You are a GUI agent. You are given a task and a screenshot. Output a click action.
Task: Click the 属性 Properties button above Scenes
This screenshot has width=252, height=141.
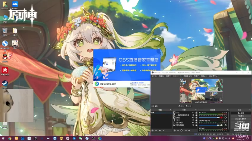(181, 106)
